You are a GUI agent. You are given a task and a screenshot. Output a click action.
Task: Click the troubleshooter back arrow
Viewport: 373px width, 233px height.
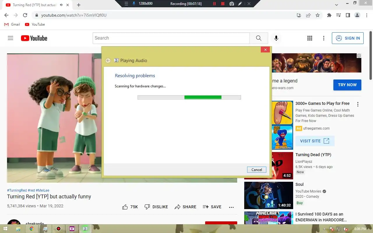point(108,61)
